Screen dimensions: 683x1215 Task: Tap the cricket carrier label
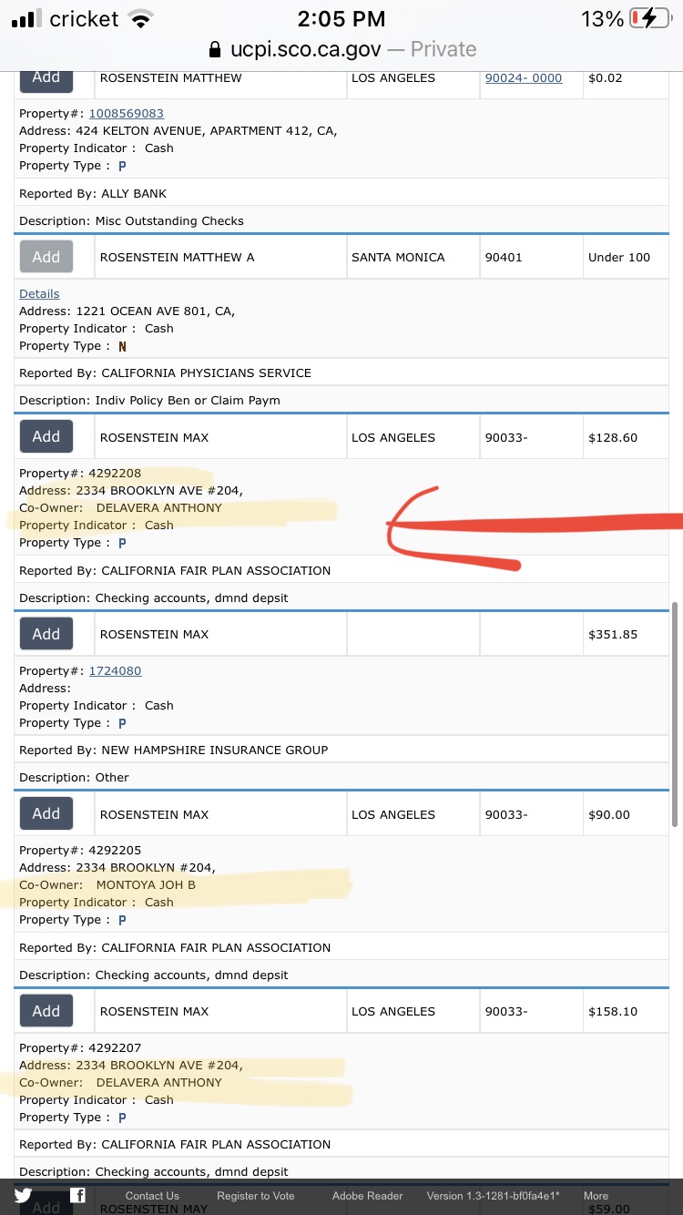[x=85, y=18]
